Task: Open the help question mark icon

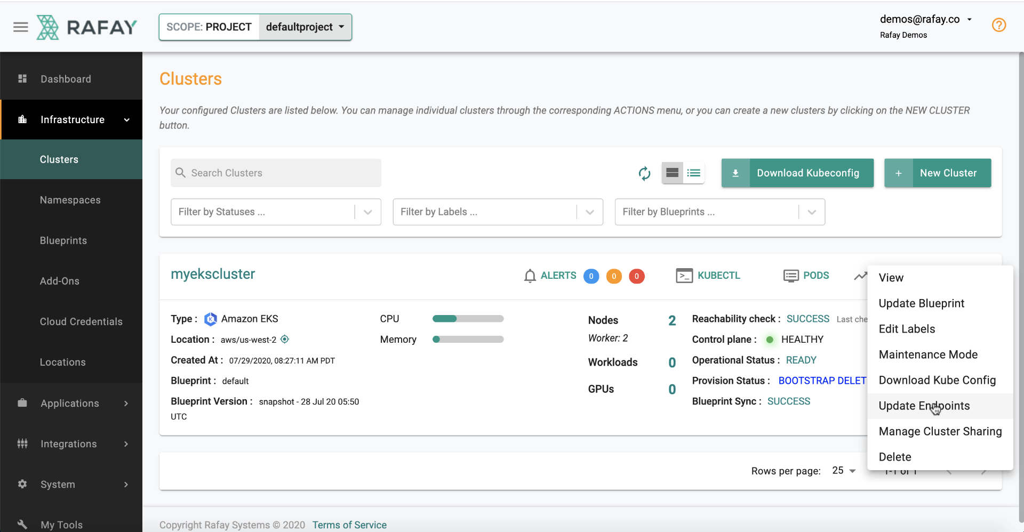Action: pyautogui.click(x=998, y=25)
